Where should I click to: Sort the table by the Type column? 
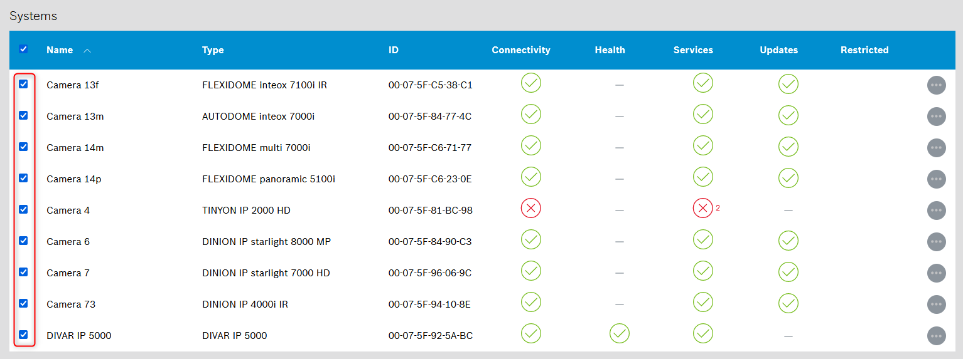point(213,50)
